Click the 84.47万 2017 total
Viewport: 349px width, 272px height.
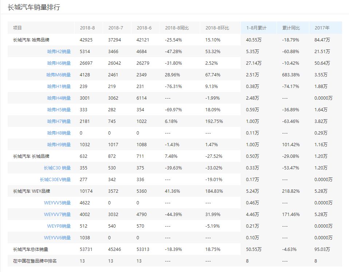click(x=322, y=40)
